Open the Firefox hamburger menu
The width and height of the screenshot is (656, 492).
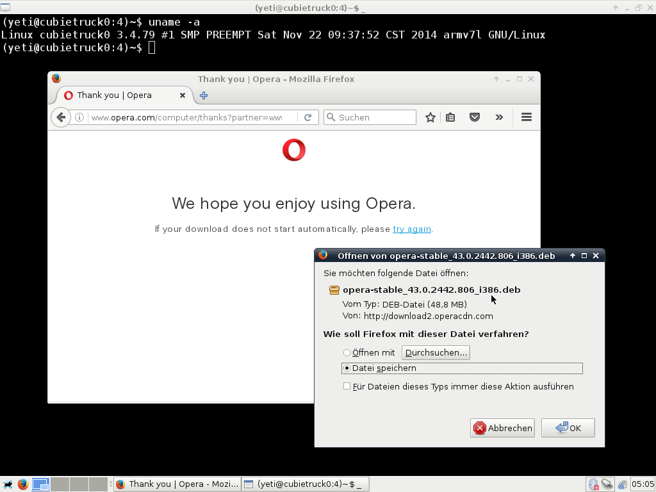tap(527, 117)
